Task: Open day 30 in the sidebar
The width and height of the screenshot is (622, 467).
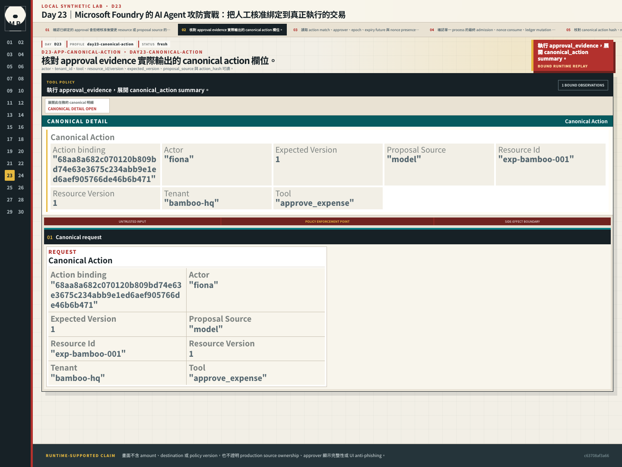Action: (x=21, y=212)
